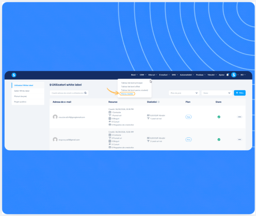Click avatar of ros.e.lun.a0.41@googlemail.com
This screenshot has width=256, height=216.
(55, 117)
